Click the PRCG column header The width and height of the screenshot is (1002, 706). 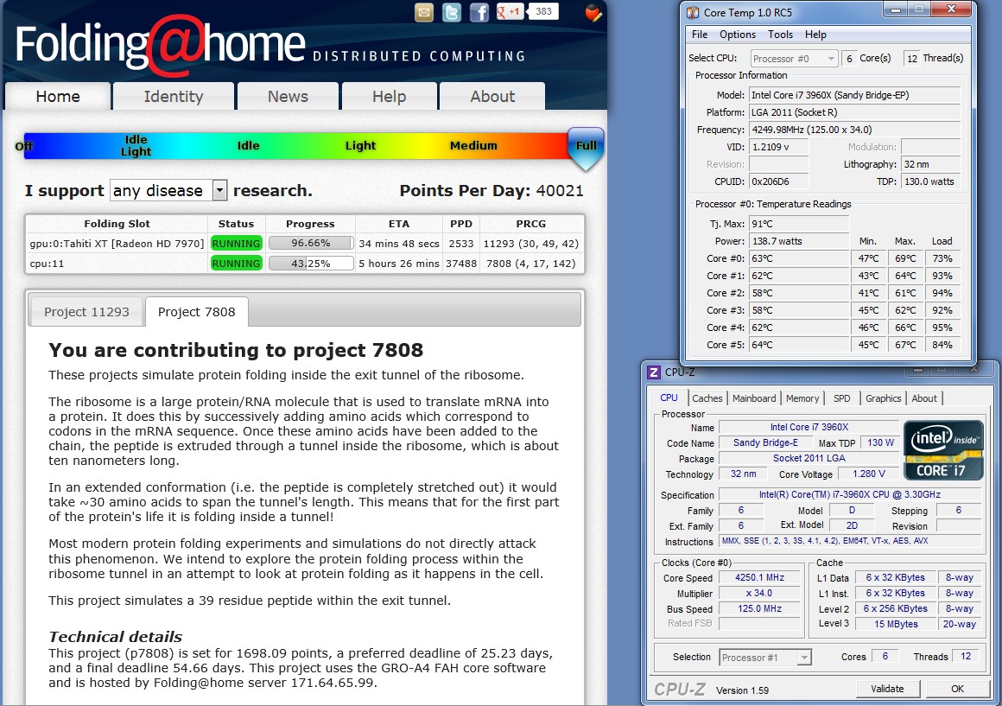pyautogui.click(x=531, y=224)
